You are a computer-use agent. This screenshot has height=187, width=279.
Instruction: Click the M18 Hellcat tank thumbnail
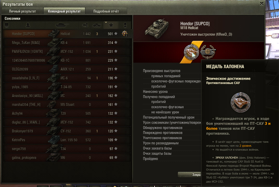[x=157, y=28]
